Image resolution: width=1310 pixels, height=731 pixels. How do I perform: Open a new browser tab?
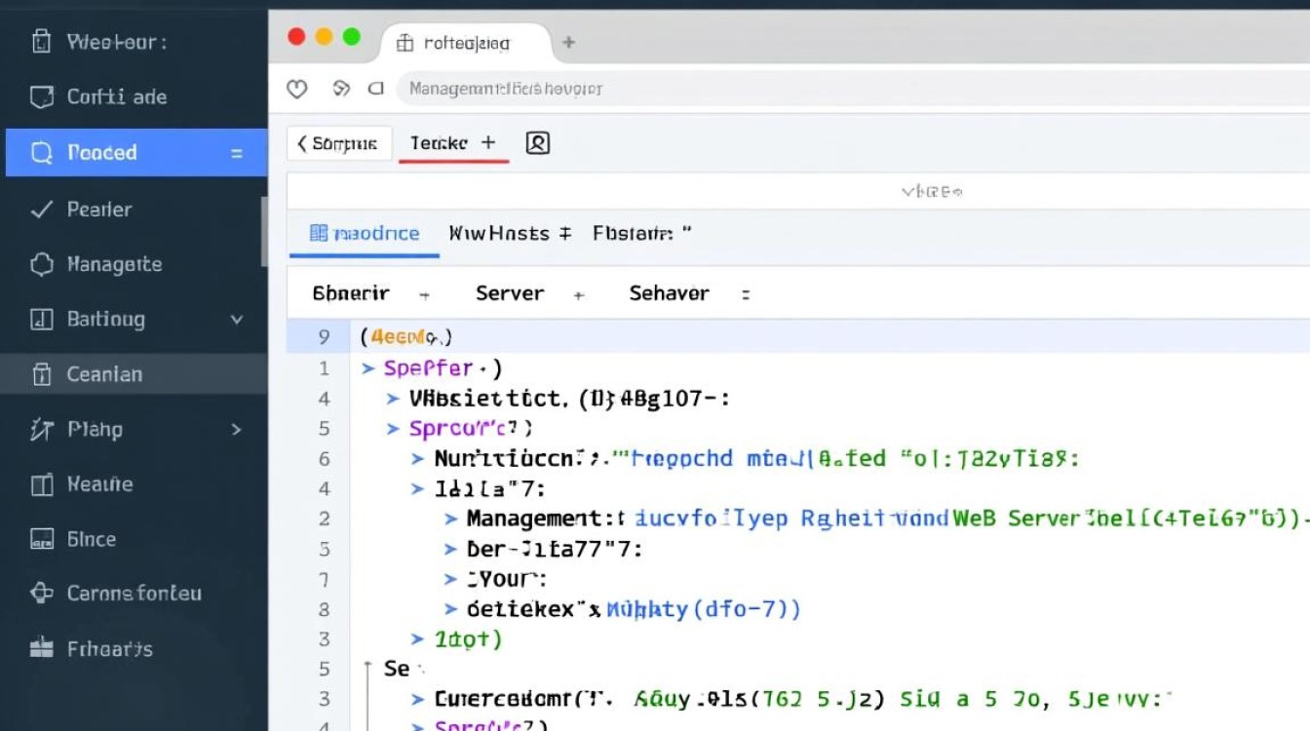tap(568, 42)
